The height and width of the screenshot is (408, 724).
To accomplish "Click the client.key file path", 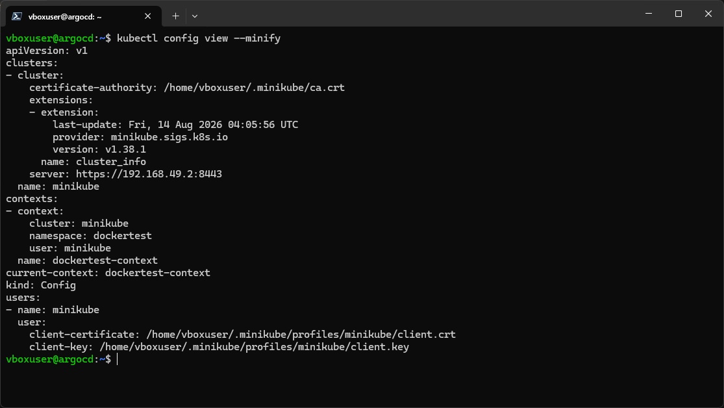I will pyautogui.click(x=254, y=347).
